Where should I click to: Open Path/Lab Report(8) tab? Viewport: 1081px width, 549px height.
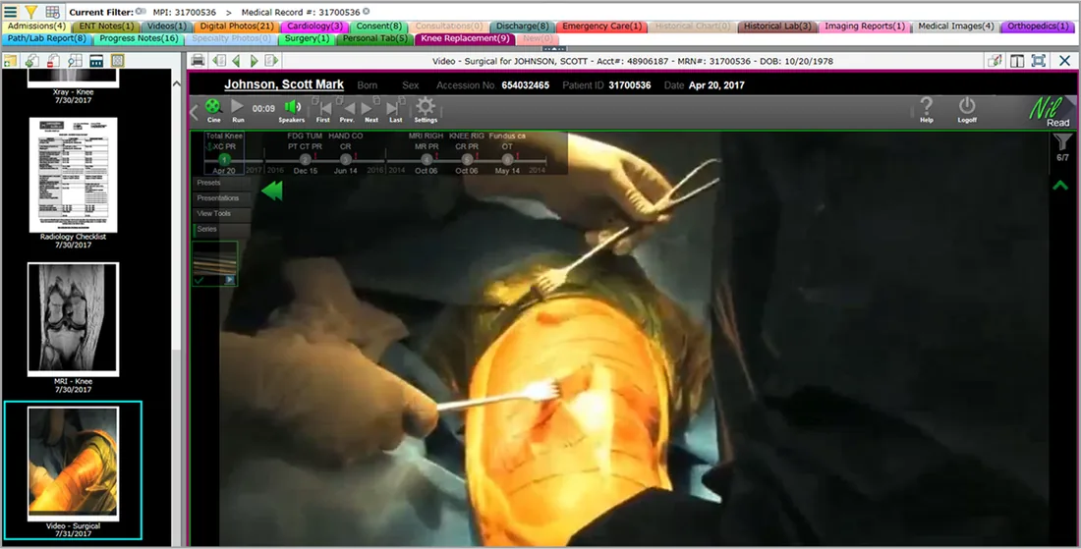click(47, 38)
